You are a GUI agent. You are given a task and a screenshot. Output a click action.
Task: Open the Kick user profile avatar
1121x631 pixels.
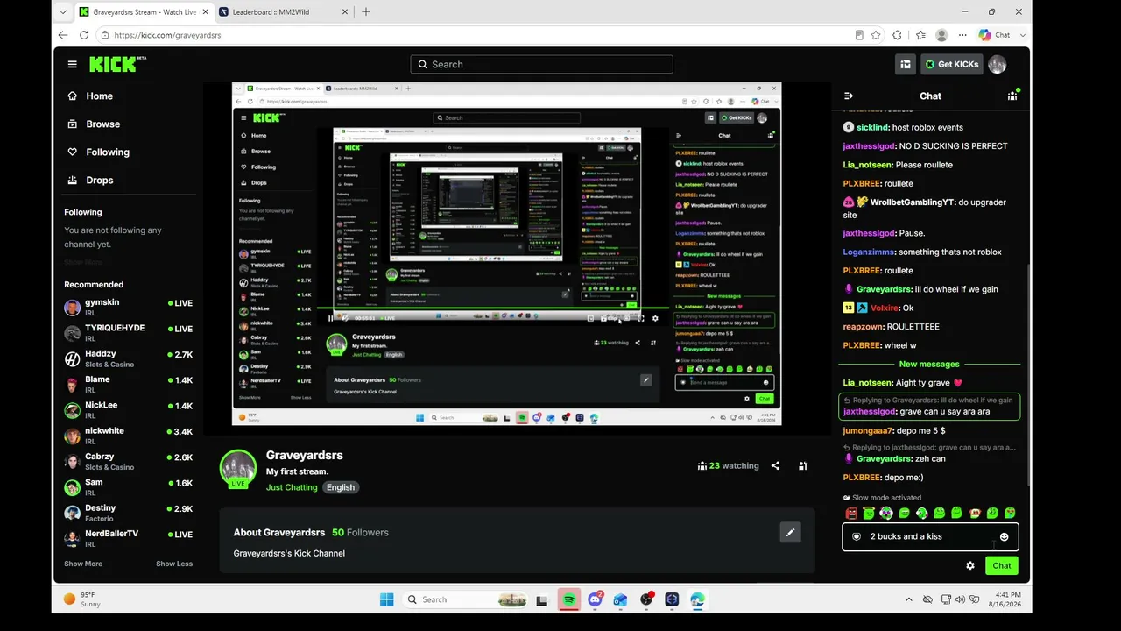point(997,64)
